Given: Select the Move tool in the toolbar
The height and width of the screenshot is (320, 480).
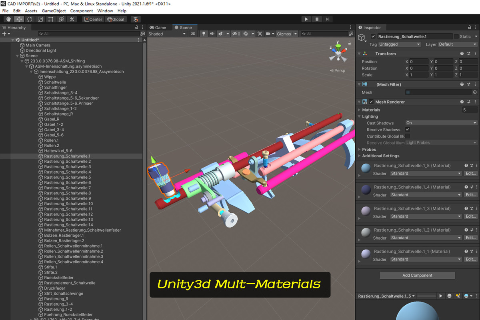Looking at the screenshot, I should tap(19, 19).
